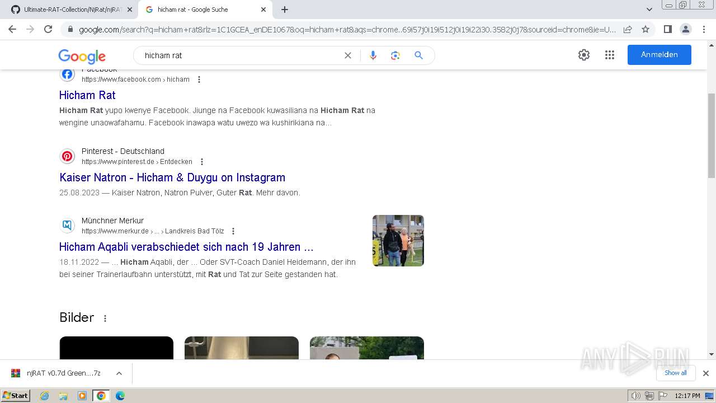This screenshot has height=403, width=716.
Task: Click the Pinterest result favicon
Action: (67, 156)
